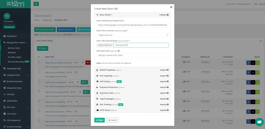Image resolution: width=265 pixels, height=129 pixels.
Task: Click the red tag on read-me-a-book row
Action: pyautogui.click(x=88, y=63)
